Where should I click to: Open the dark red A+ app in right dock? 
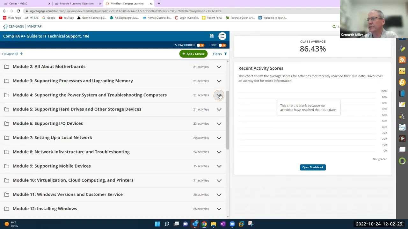pos(402,138)
